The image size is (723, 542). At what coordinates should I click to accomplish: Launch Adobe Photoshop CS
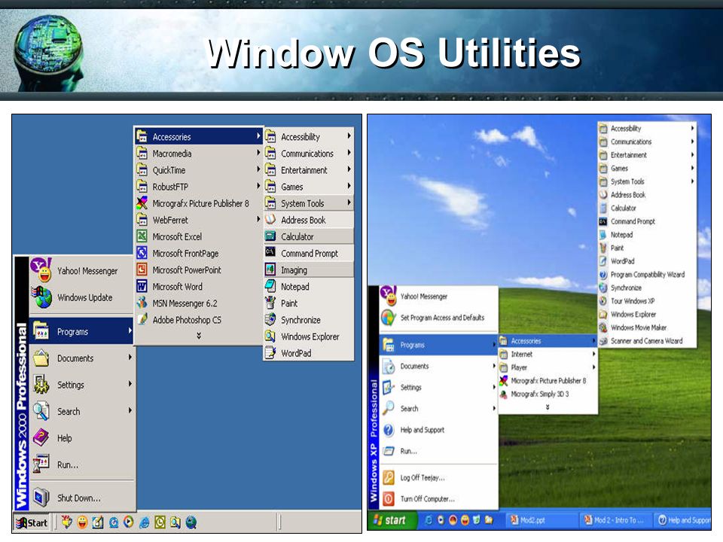(x=199, y=320)
